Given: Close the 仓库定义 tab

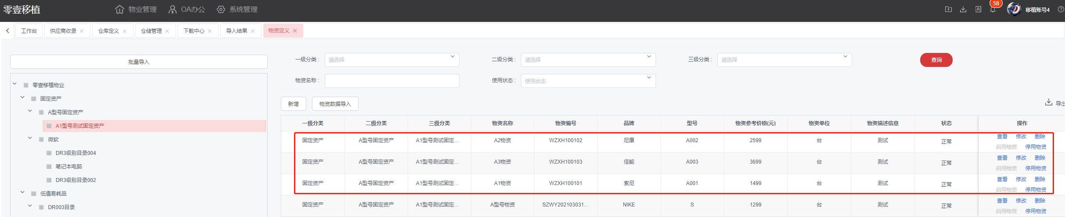Looking at the screenshot, I should [x=125, y=31].
